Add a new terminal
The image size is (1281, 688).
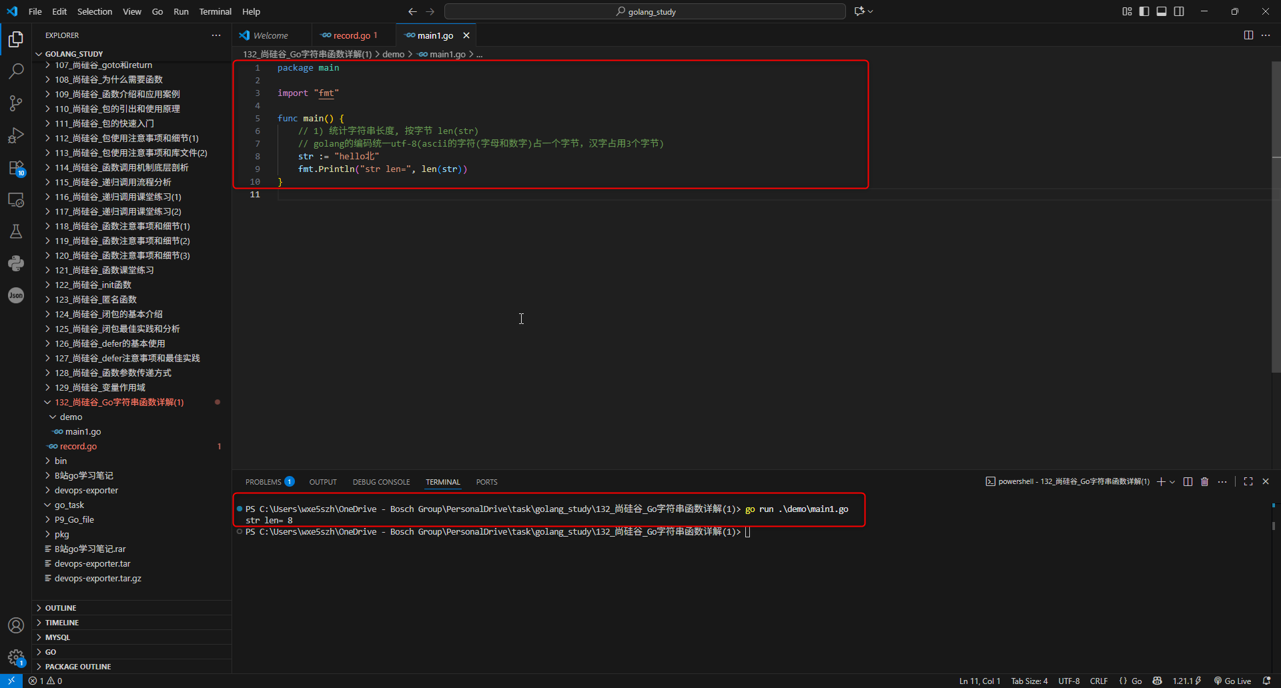[x=1161, y=481]
